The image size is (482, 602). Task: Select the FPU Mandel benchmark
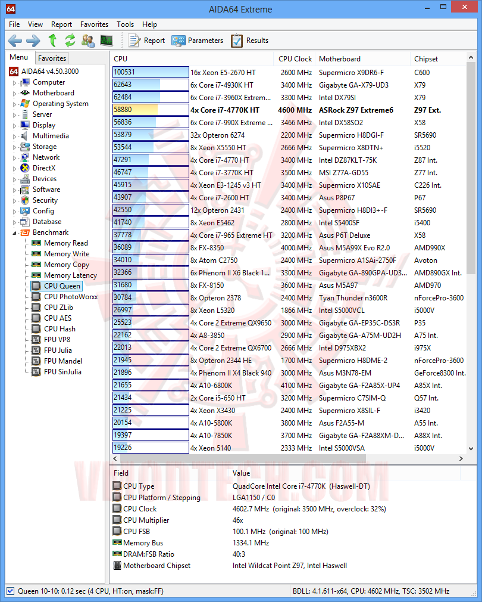point(63,361)
